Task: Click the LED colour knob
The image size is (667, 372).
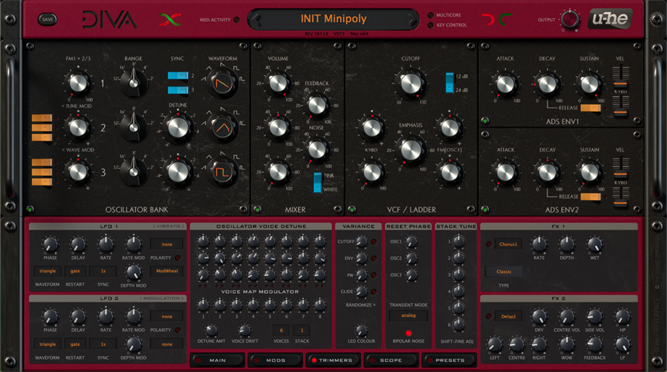Action: [x=361, y=330]
